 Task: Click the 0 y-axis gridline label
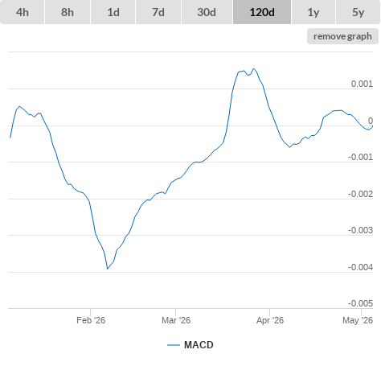[x=371, y=121]
